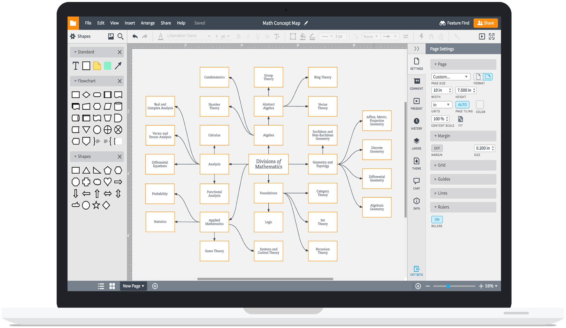Click the orange Share button
Screen dimensions: 566x328
(x=485, y=23)
